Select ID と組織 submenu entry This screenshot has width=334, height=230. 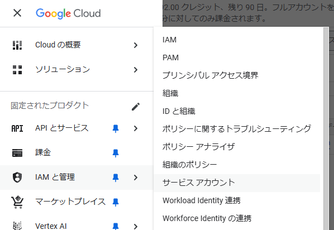(237, 111)
